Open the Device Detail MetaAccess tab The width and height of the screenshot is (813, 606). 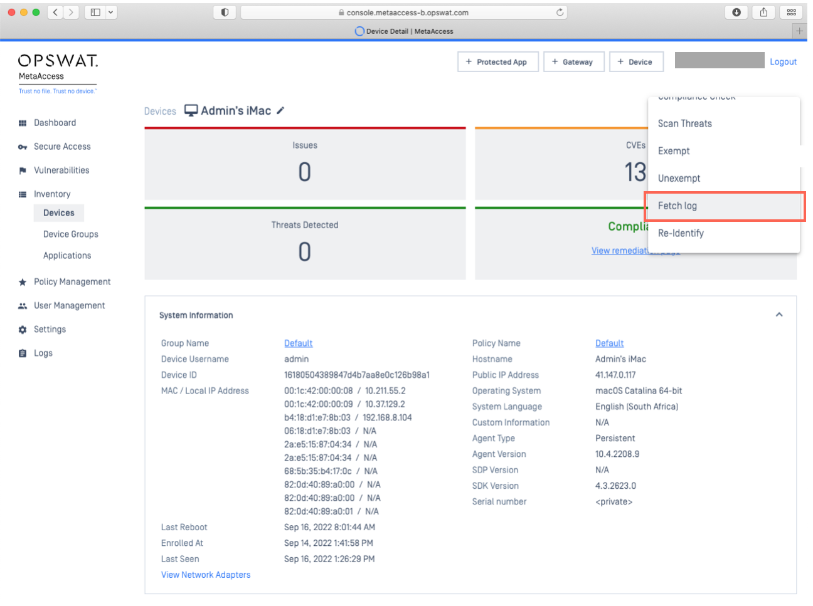(x=404, y=31)
